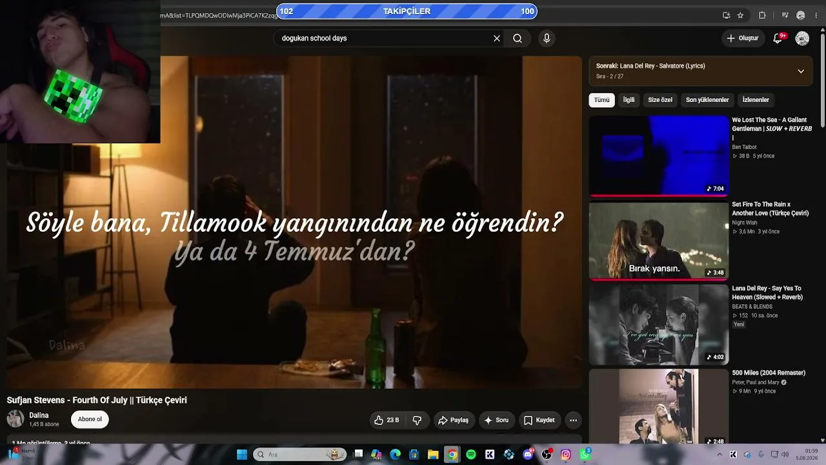
Task: Open weather widget on taskbar
Action: tap(23, 454)
